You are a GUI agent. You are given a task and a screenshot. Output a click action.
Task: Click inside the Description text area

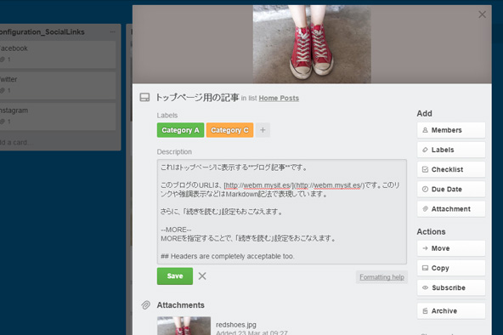[x=281, y=212]
